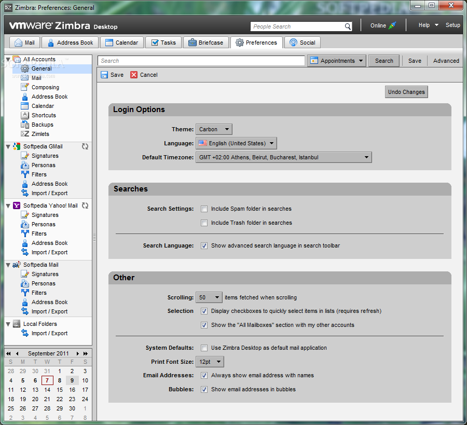
Task: Switch to the Tasks tab
Action: pyautogui.click(x=163, y=43)
